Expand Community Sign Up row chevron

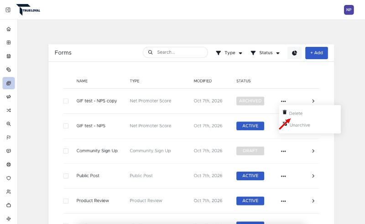click(x=313, y=151)
